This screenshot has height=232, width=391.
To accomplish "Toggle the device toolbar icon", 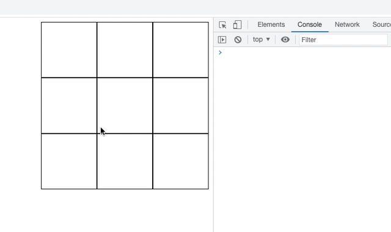I will (237, 24).
